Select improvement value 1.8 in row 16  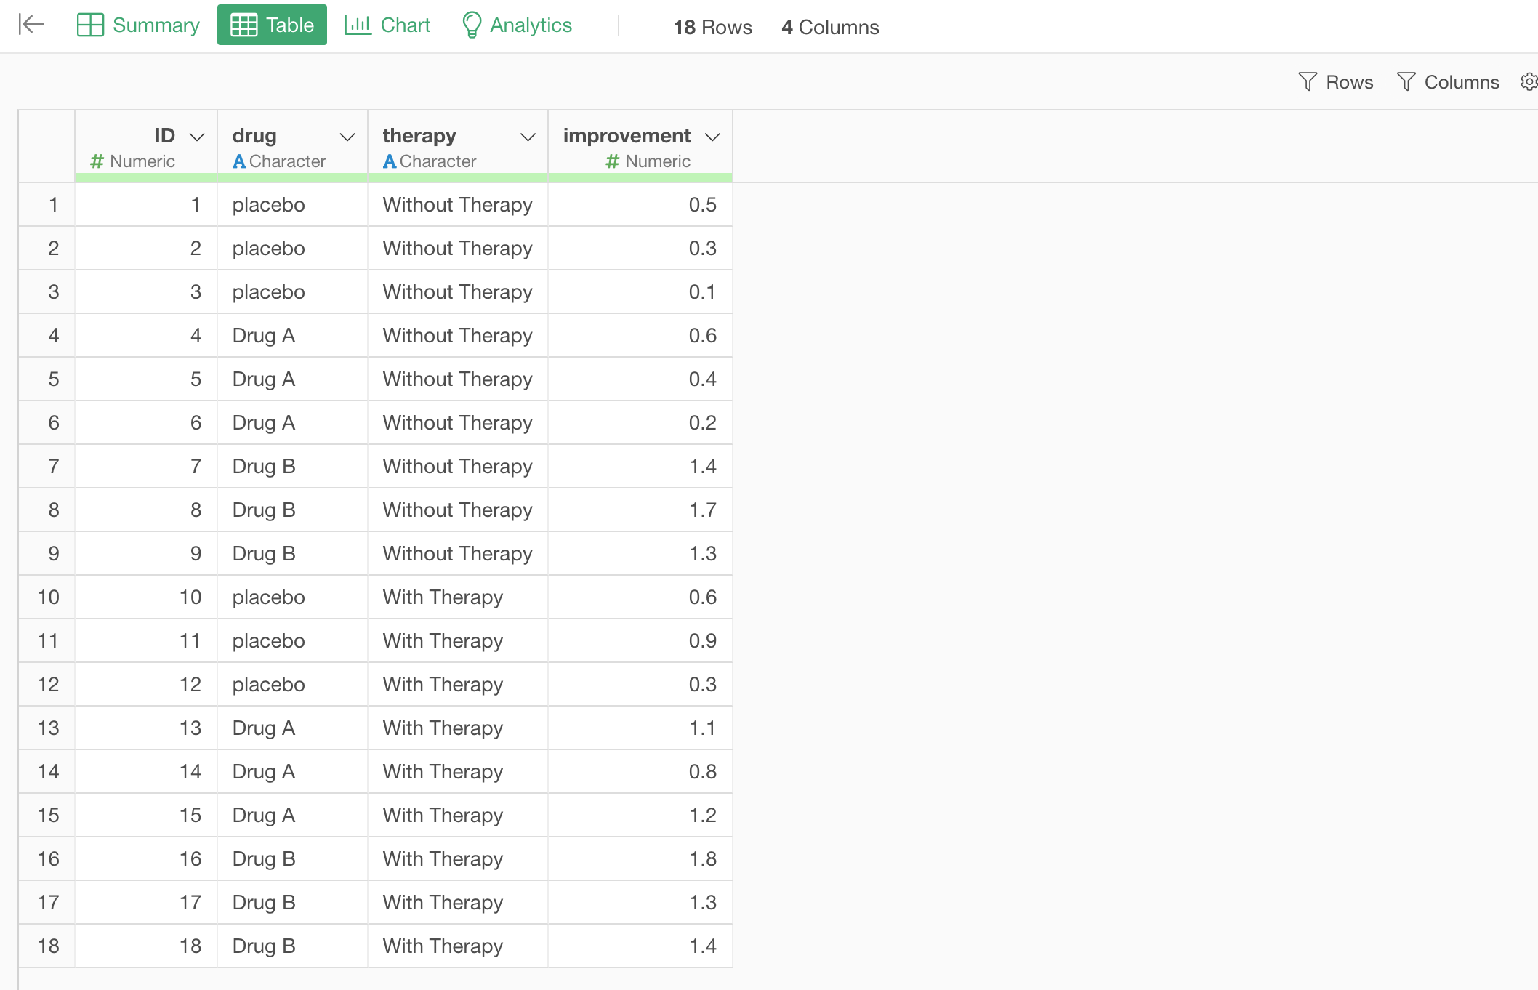tap(640, 858)
